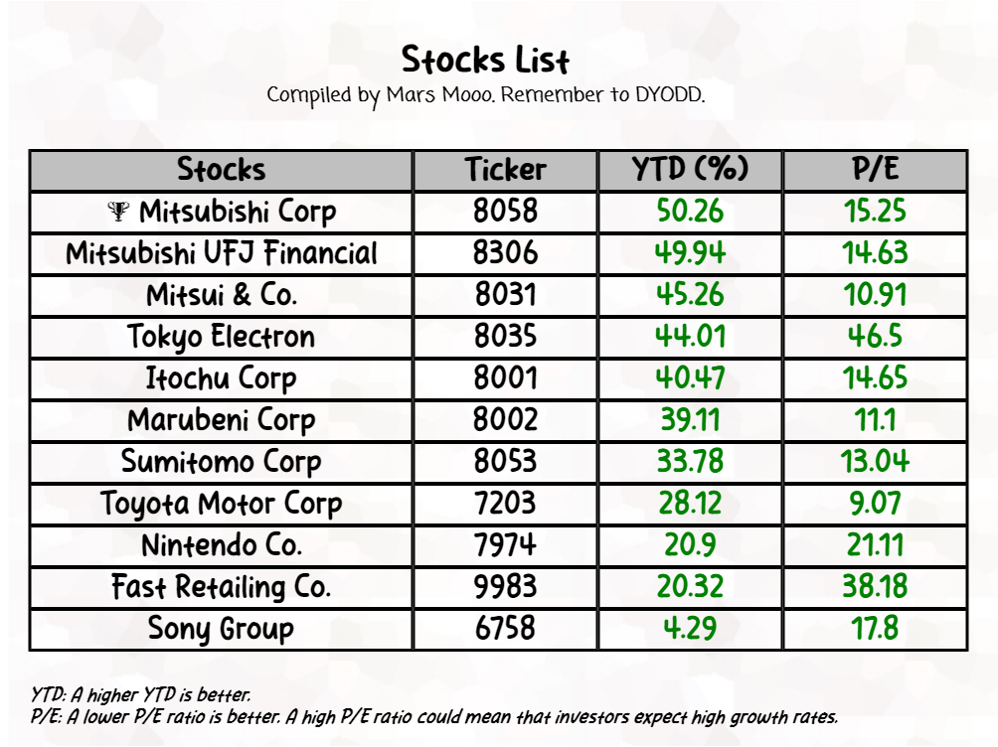Select Sumitomo Corp P/E value 13.04
Screen dimensions: 998x747
[x=875, y=462]
